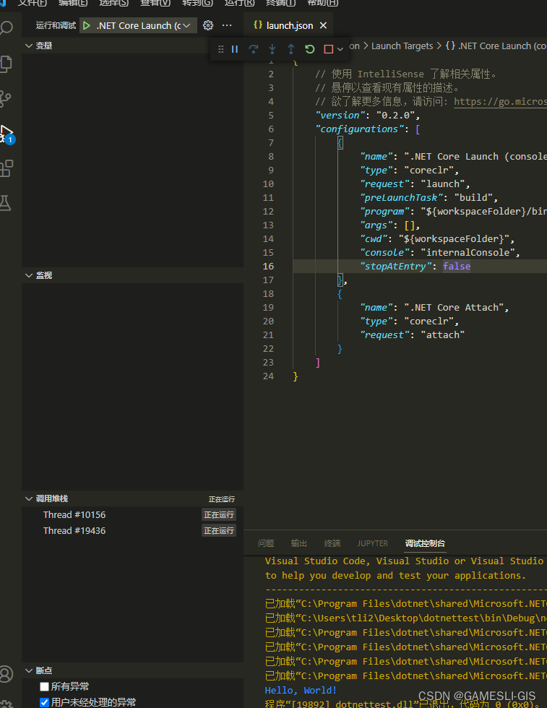Open the 选择 menu
The width and height of the screenshot is (547, 708).
(114, 3)
